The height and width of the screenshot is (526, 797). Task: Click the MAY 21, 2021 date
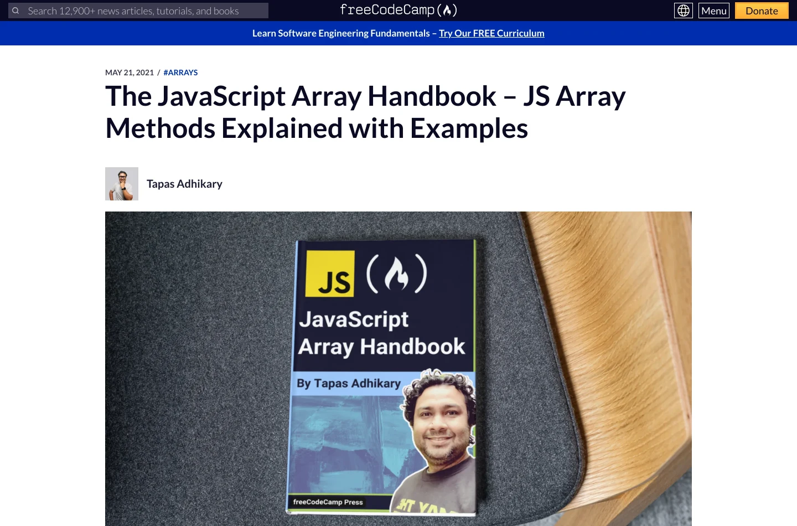pyautogui.click(x=130, y=73)
